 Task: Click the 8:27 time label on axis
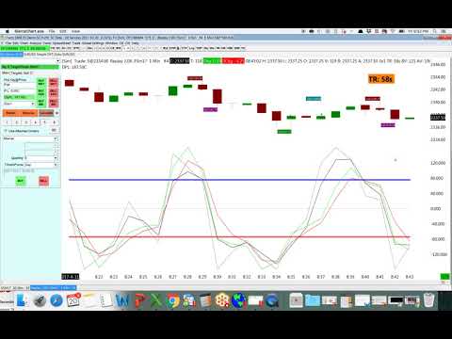point(172,277)
